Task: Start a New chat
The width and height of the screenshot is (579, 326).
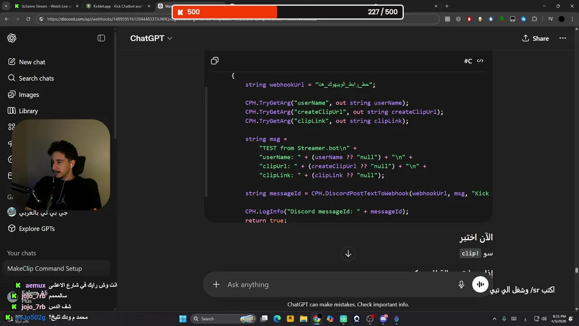Action: [x=26, y=62]
